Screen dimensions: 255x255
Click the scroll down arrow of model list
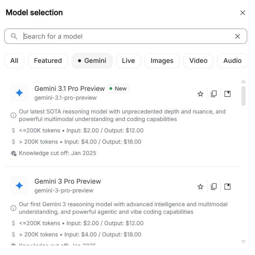(x=243, y=241)
